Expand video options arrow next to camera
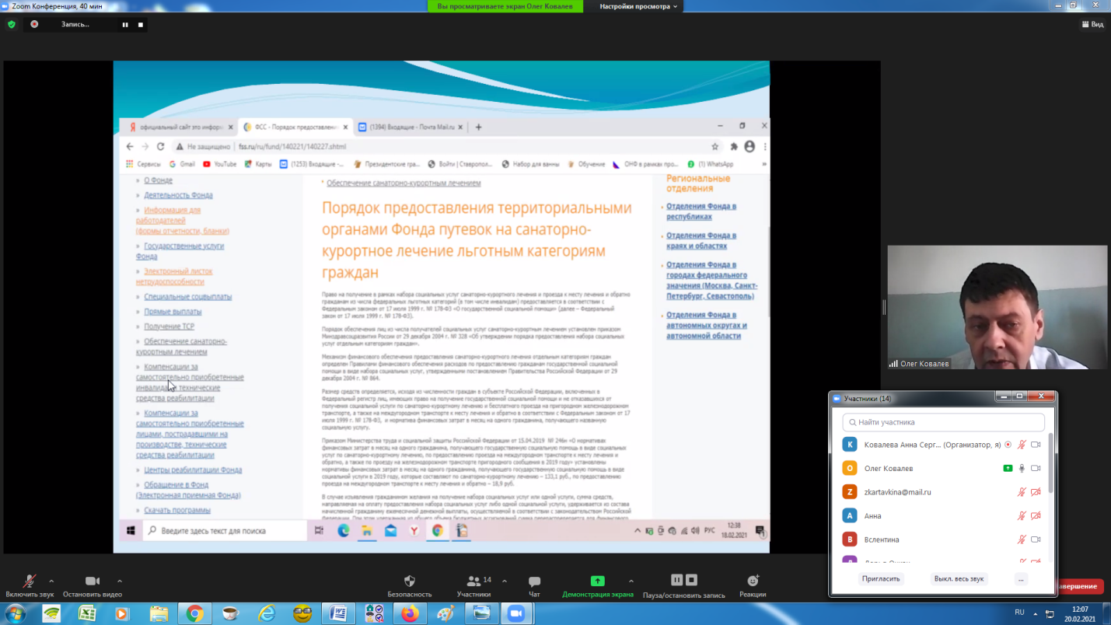 (x=120, y=581)
